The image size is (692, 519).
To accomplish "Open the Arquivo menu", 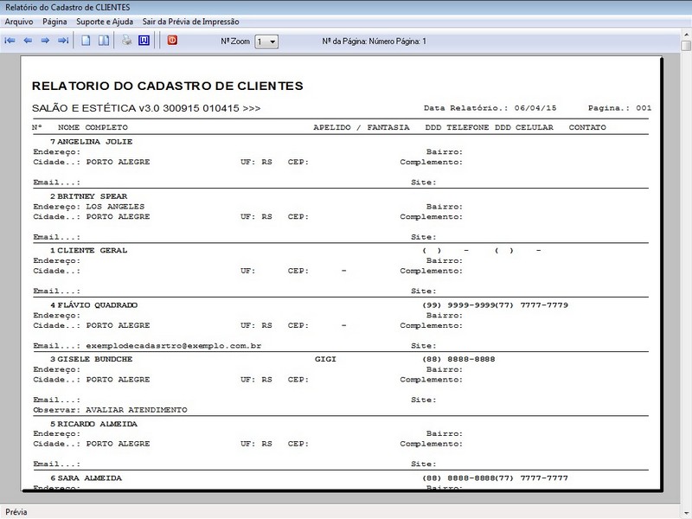I will [19, 21].
